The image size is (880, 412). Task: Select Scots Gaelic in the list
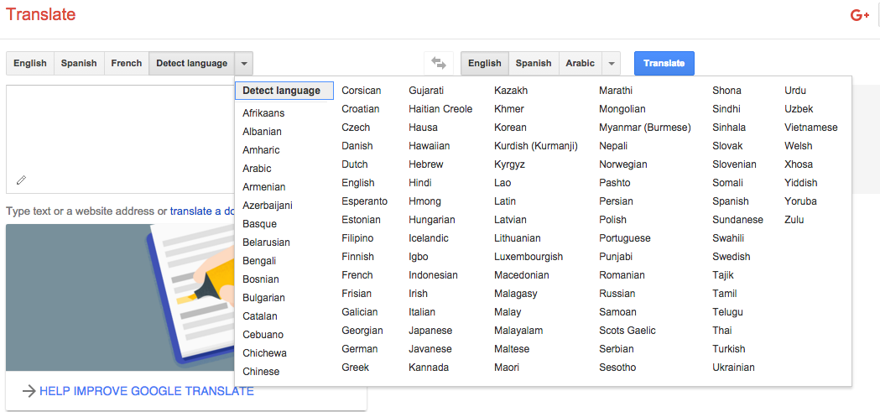click(x=627, y=331)
